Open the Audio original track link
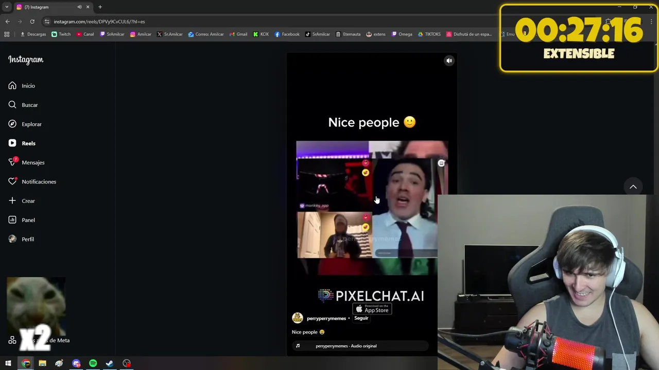Viewport: 659px width, 370px height. point(346,346)
